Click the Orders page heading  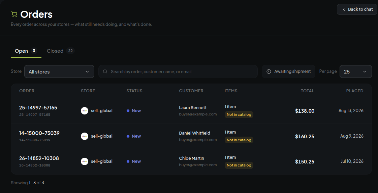pos(36,14)
